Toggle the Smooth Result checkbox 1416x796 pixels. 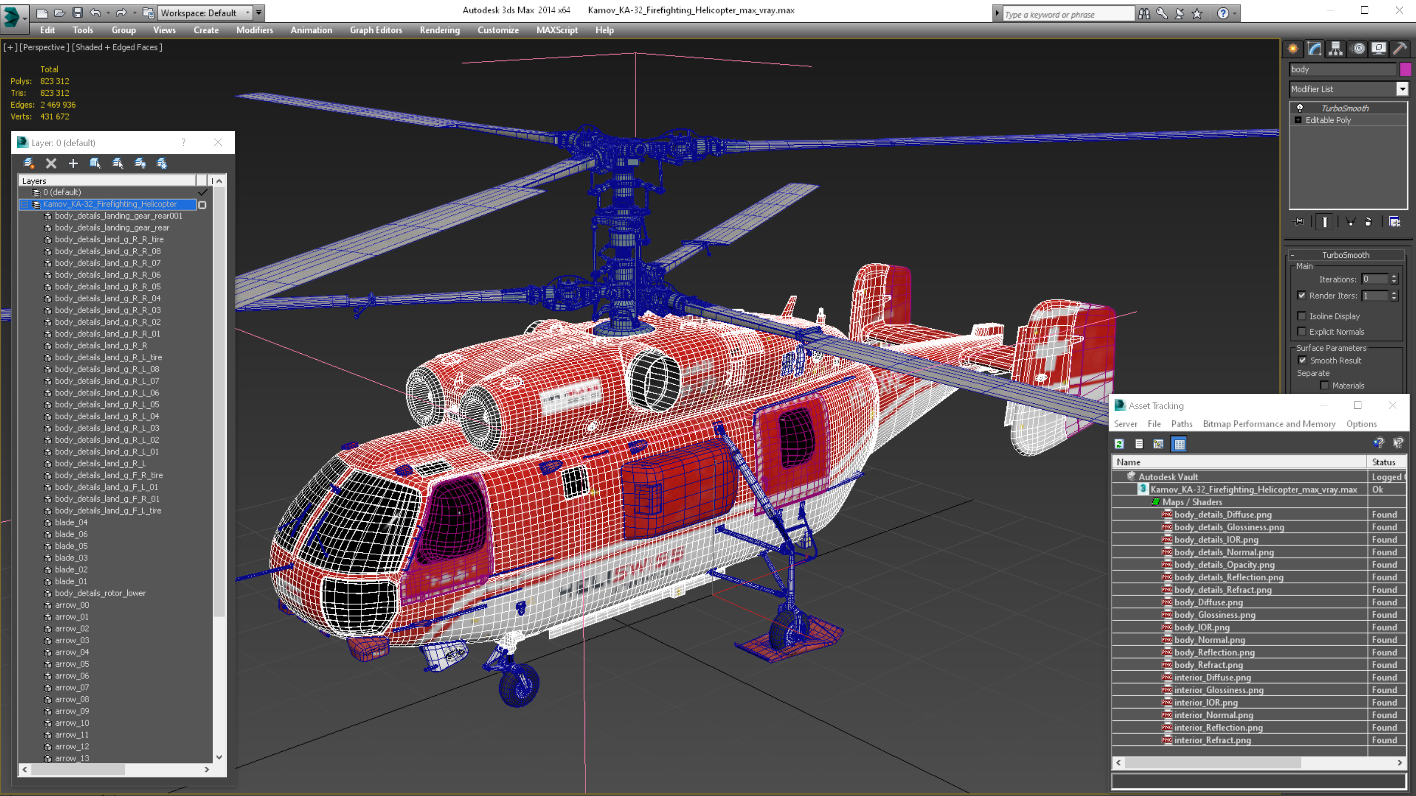(x=1302, y=360)
